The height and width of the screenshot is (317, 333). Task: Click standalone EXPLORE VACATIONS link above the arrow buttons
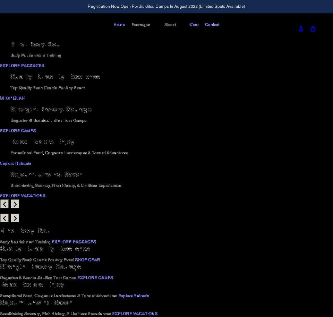pos(23,196)
